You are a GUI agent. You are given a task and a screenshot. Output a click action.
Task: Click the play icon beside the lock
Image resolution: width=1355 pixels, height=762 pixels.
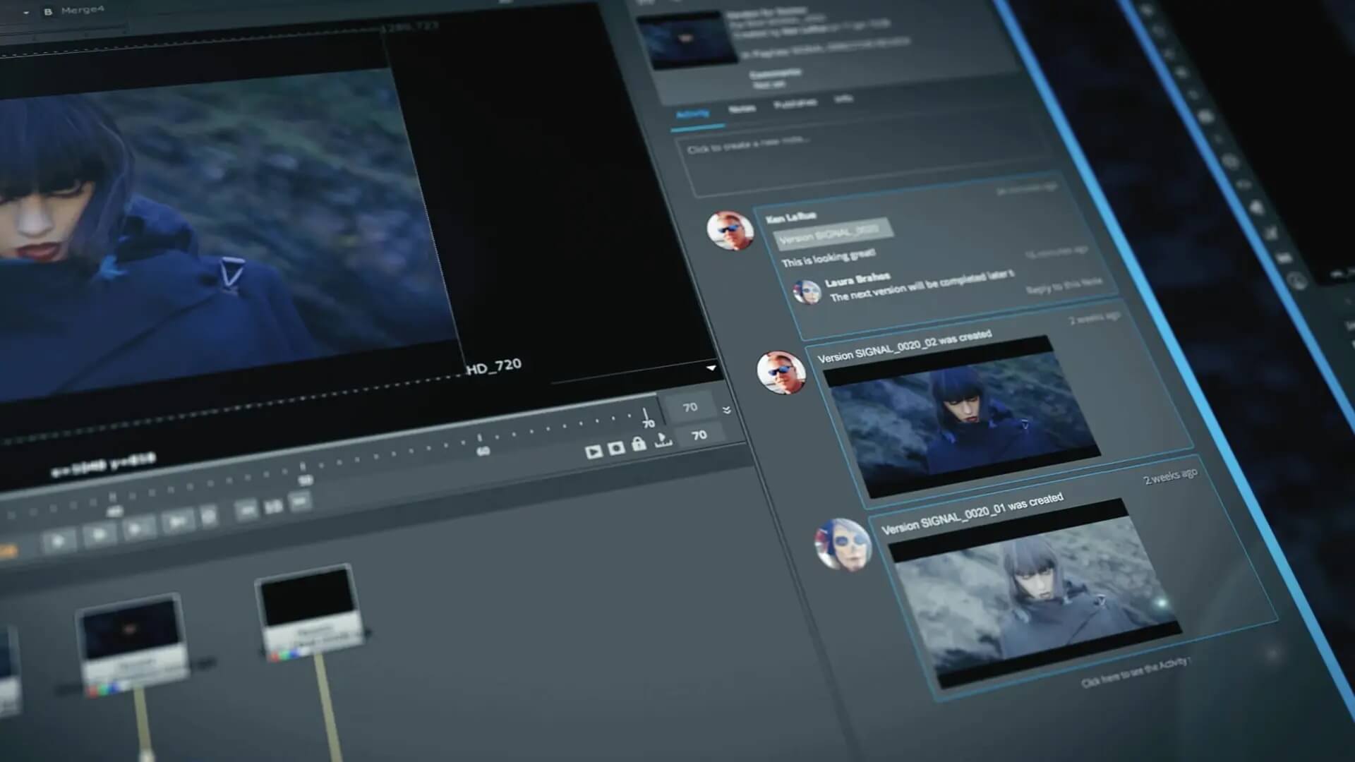[594, 452]
